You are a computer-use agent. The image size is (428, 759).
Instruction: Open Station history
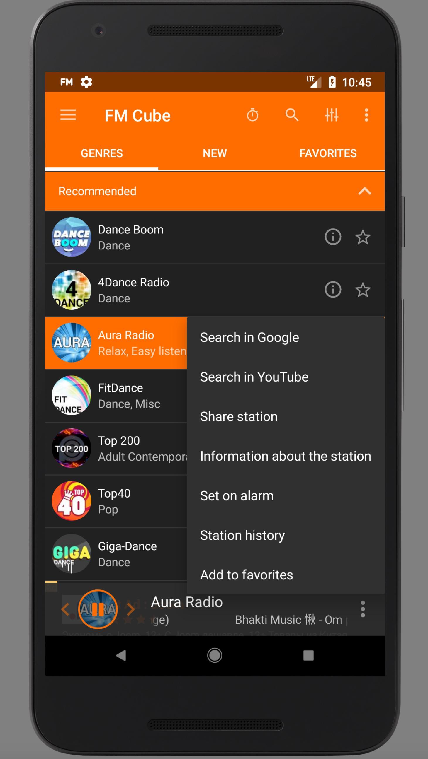(286, 535)
